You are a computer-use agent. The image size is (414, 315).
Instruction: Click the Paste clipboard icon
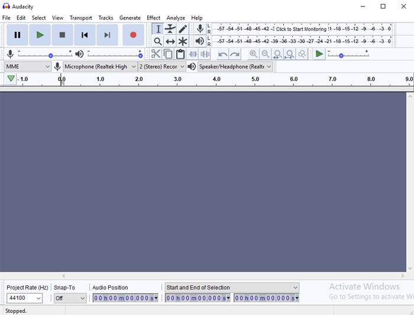pyautogui.click(x=180, y=54)
